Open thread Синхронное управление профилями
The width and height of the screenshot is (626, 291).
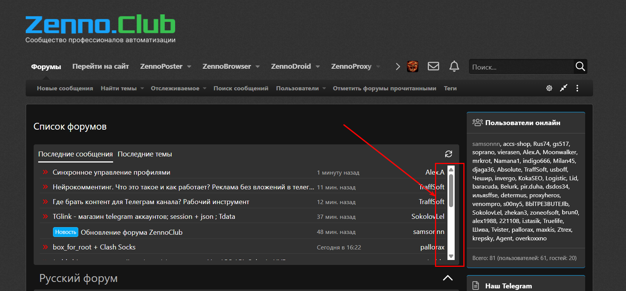pyautogui.click(x=112, y=172)
